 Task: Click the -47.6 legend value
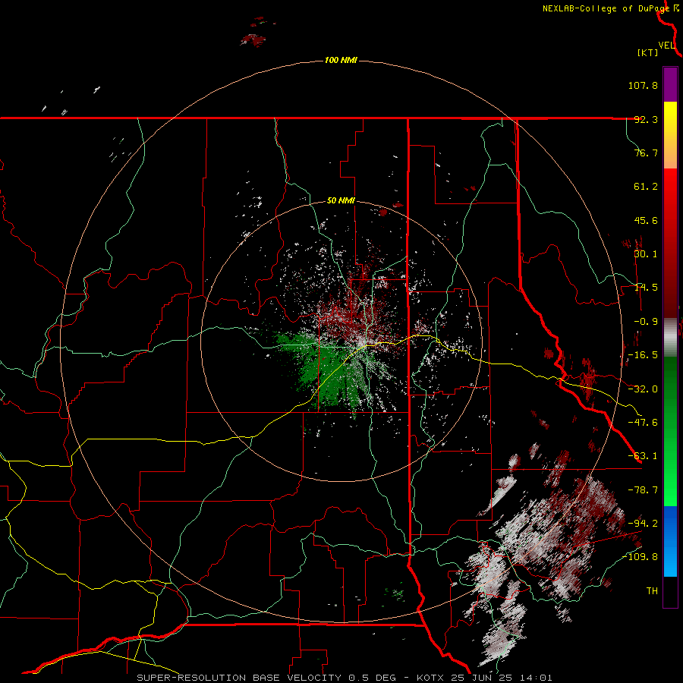(643, 423)
